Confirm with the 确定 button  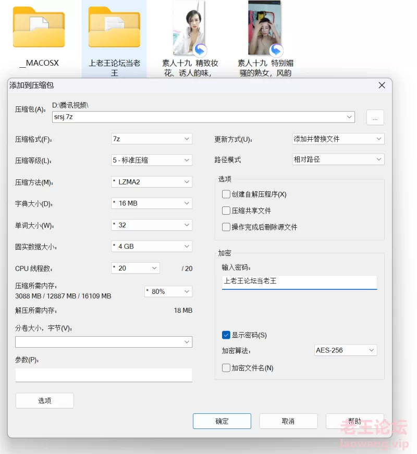222,421
